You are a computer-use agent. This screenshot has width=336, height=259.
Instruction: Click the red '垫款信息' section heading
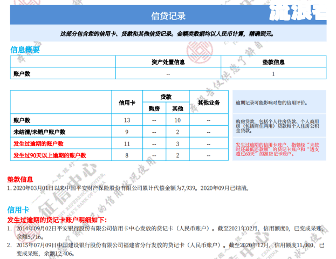tap(20, 179)
